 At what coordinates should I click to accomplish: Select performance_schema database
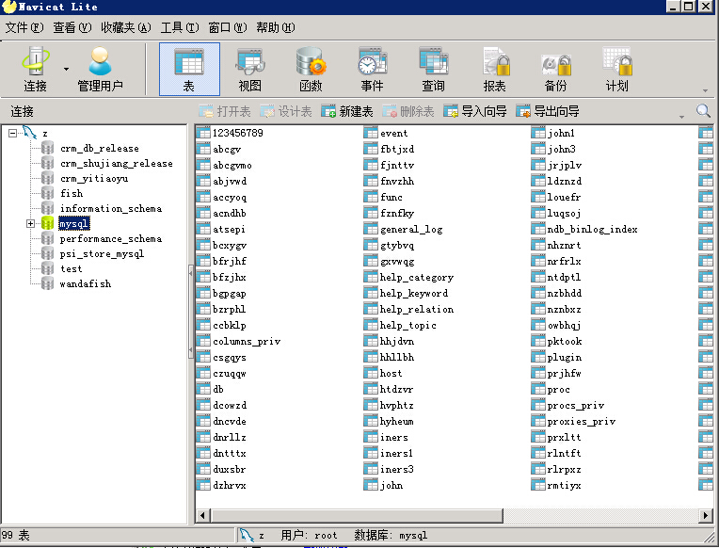[x=111, y=238]
